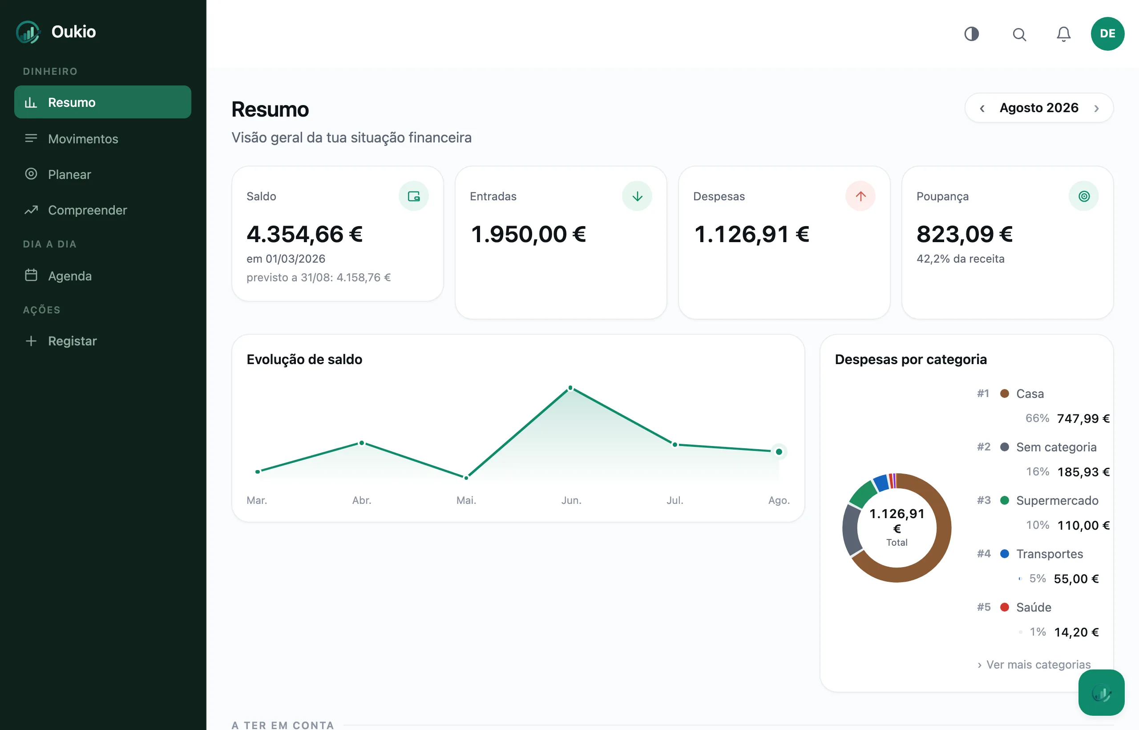Click the Saldo wallet icon
The width and height of the screenshot is (1139, 730).
[414, 196]
